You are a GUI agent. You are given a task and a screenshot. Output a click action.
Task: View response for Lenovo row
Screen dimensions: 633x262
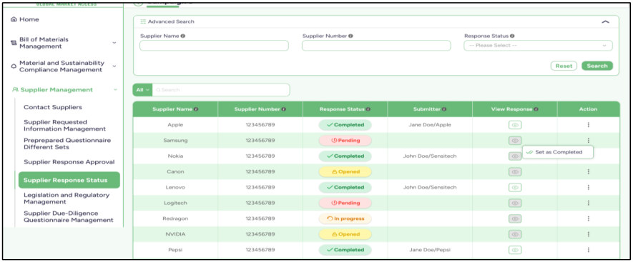pyautogui.click(x=515, y=188)
